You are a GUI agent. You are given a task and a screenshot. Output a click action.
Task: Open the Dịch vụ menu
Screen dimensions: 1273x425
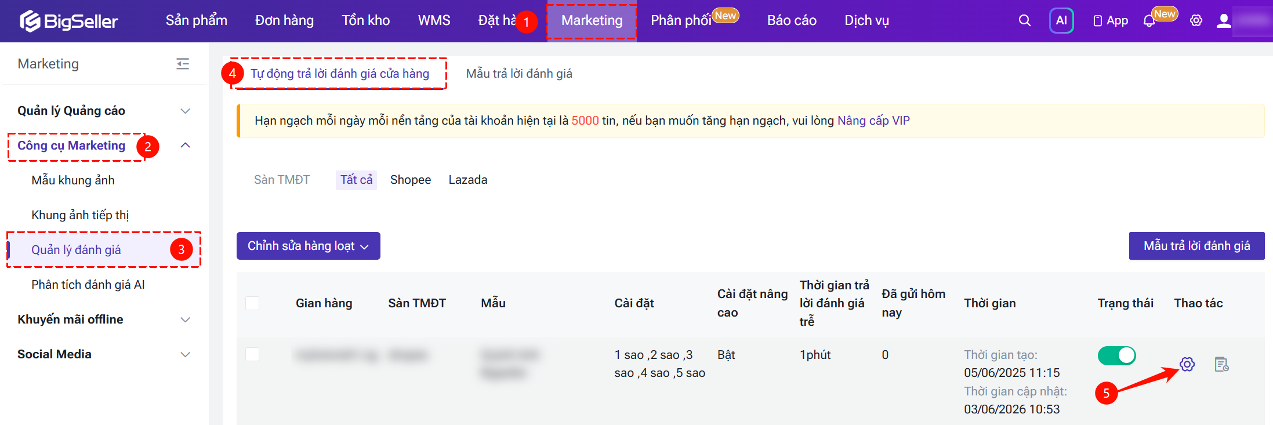pyautogui.click(x=866, y=21)
